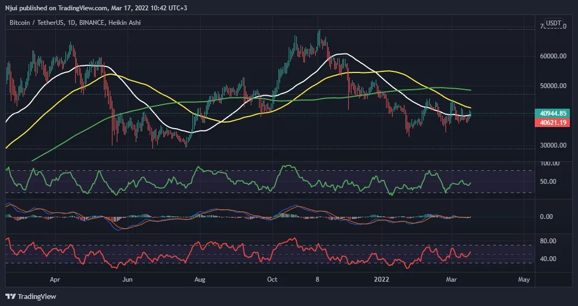Click the Bitcoin / TetherUS chart title
This screenshot has width=578, height=306.
[x=75, y=23]
